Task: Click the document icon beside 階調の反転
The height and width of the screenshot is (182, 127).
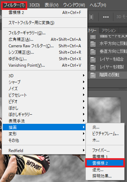Action: pos(93,75)
